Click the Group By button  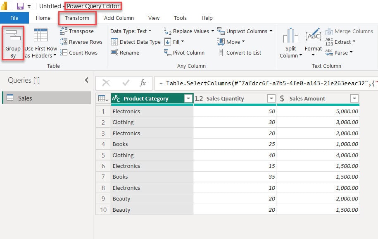pos(13,43)
